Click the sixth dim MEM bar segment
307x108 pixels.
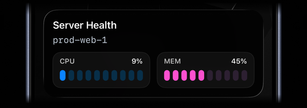tap(210, 76)
